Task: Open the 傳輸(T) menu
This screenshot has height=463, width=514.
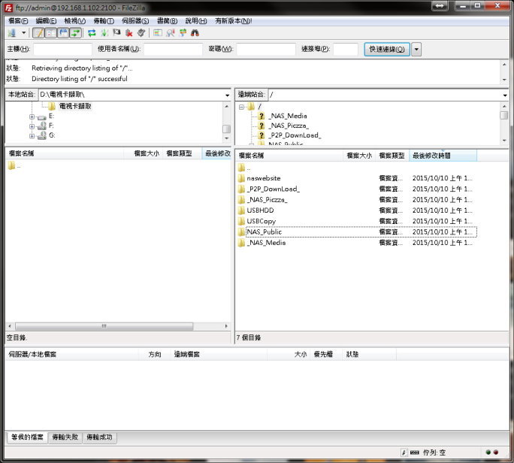Action: (x=104, y=21)
